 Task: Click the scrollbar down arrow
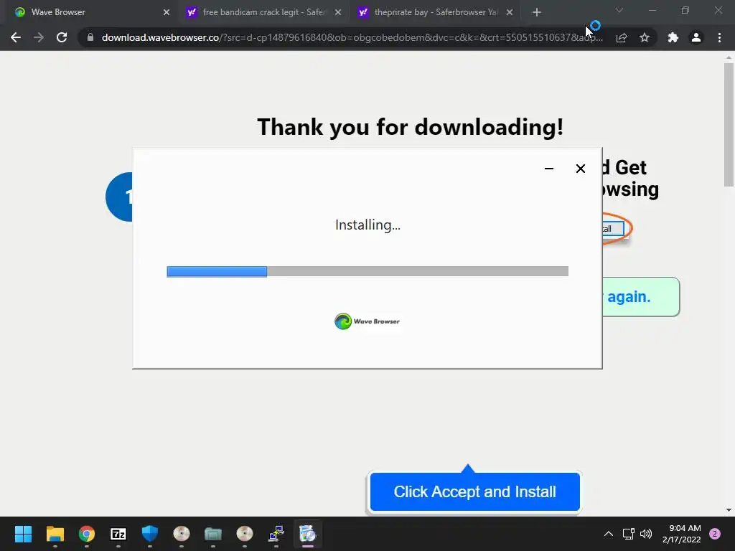pyautogui.click(x=729, y=510)
